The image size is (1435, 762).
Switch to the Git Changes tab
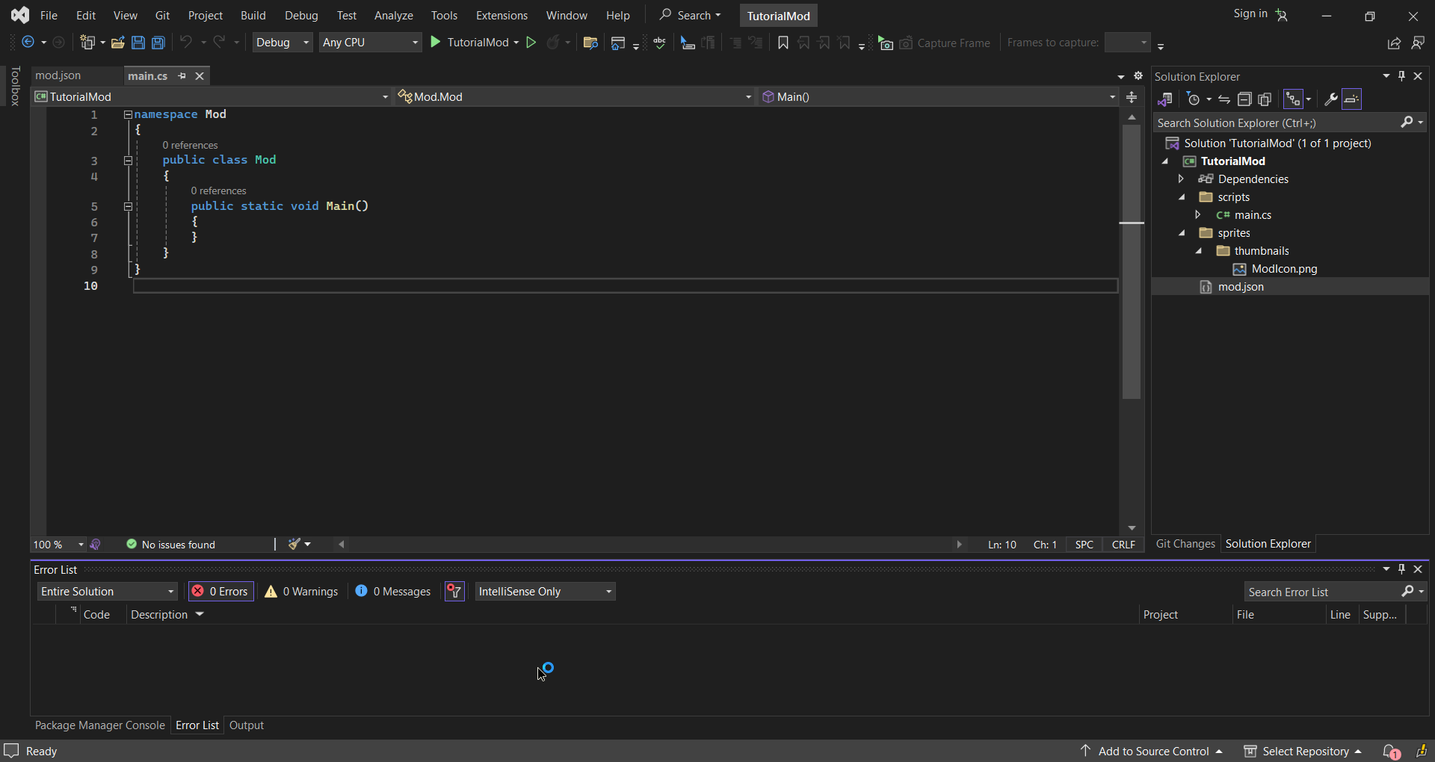click(1185, 544)
